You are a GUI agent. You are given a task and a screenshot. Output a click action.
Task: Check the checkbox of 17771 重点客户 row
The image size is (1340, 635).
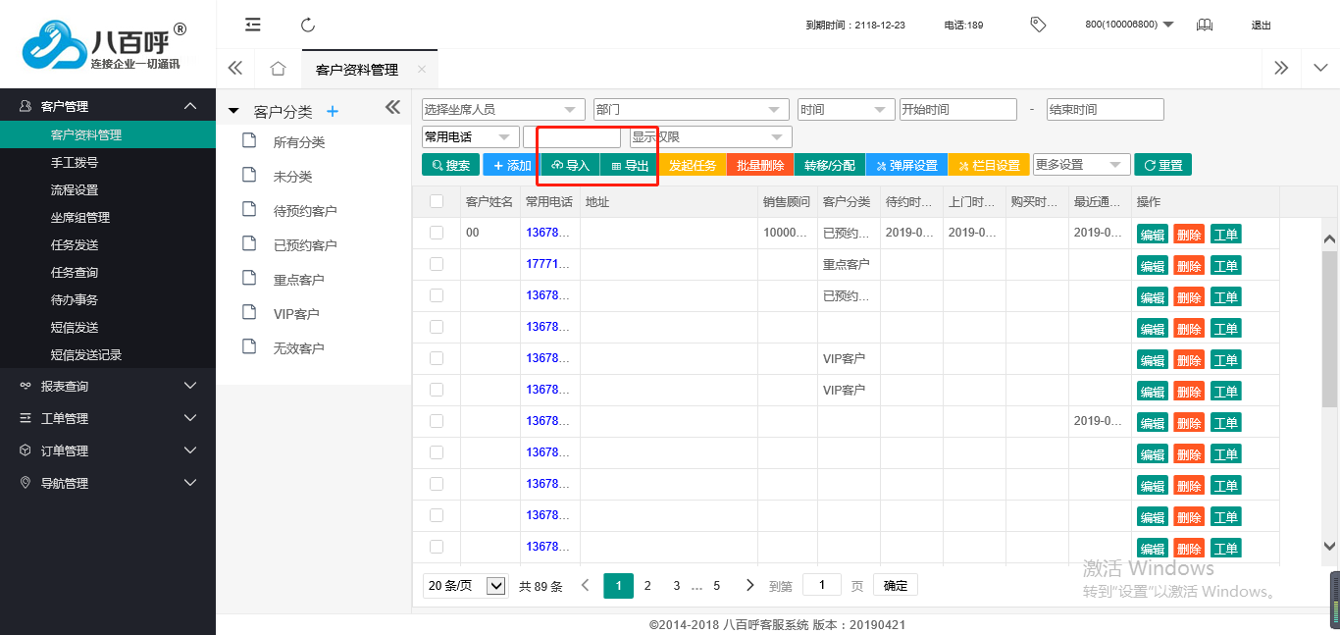[x=437, y=264]
